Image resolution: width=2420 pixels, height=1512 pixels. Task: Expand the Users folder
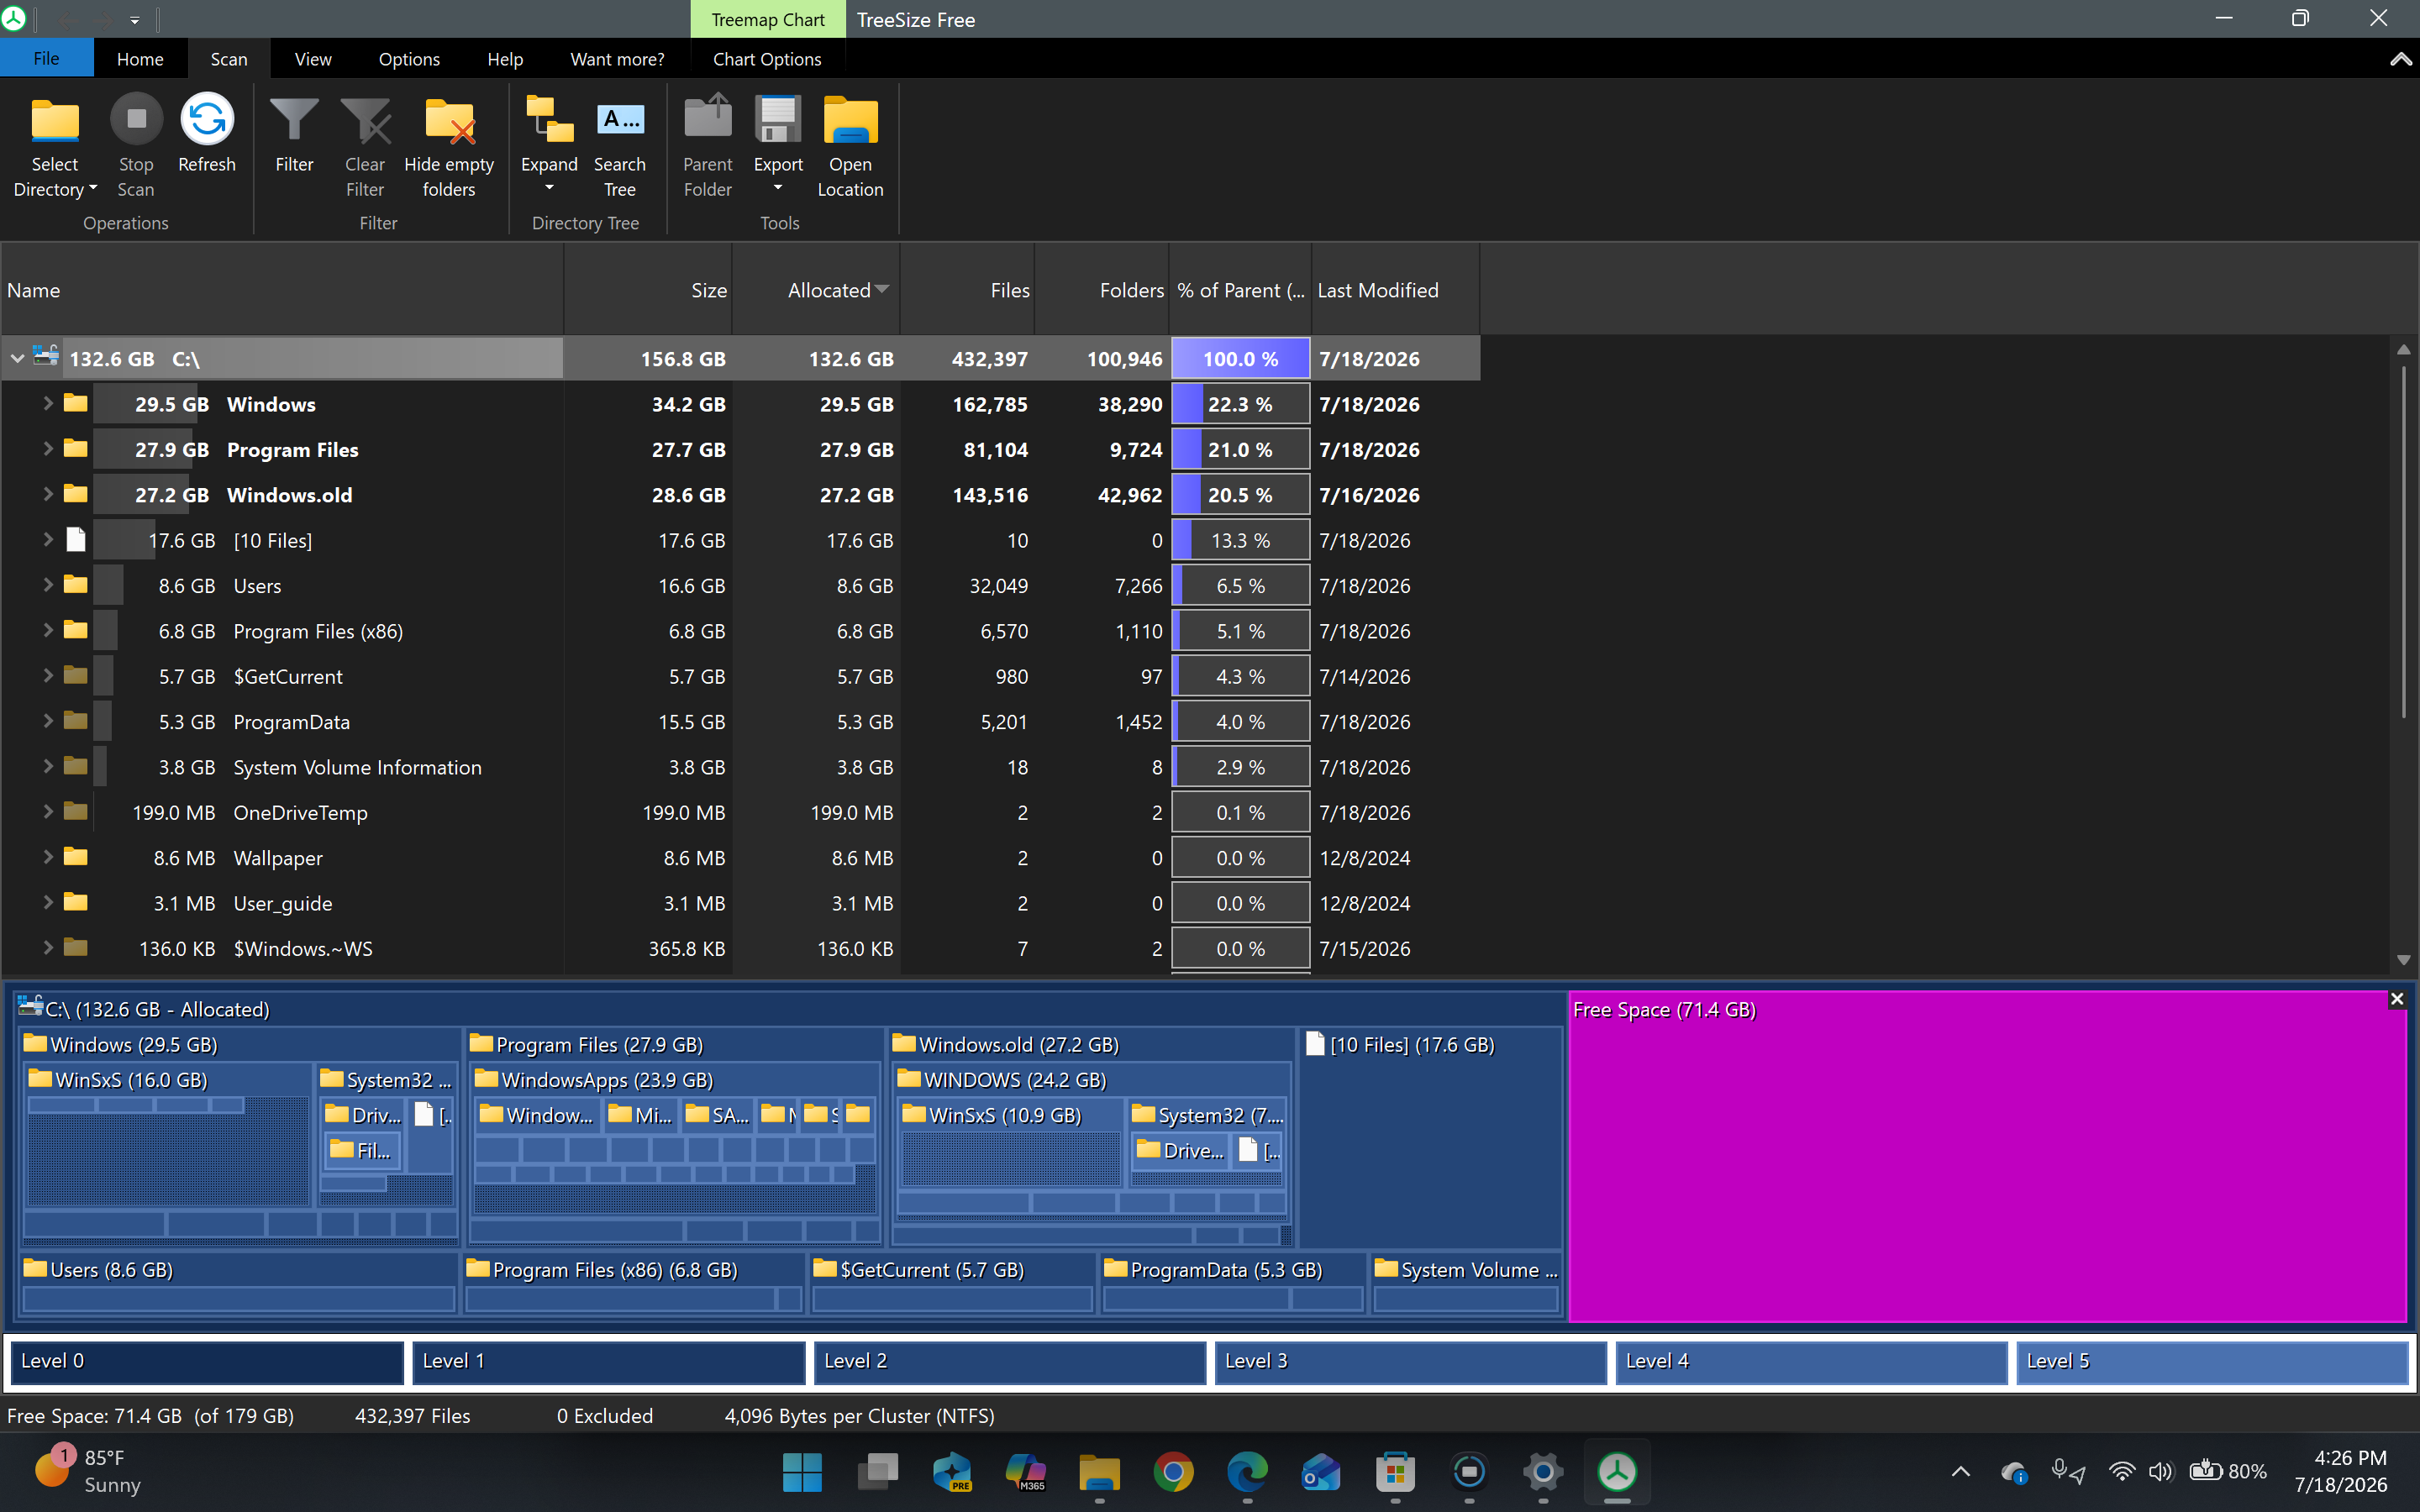point(47,585)
